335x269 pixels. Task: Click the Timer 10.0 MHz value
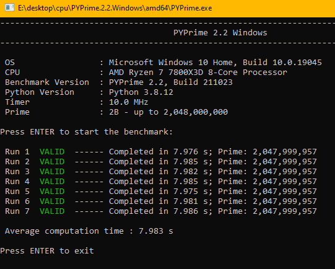click(128, 102)
